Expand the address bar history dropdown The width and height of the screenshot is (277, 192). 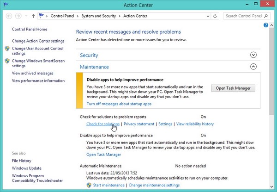pos(208,16)
